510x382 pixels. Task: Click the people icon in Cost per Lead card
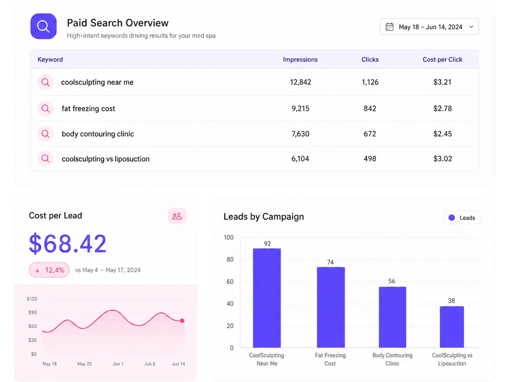pos(177,216)
